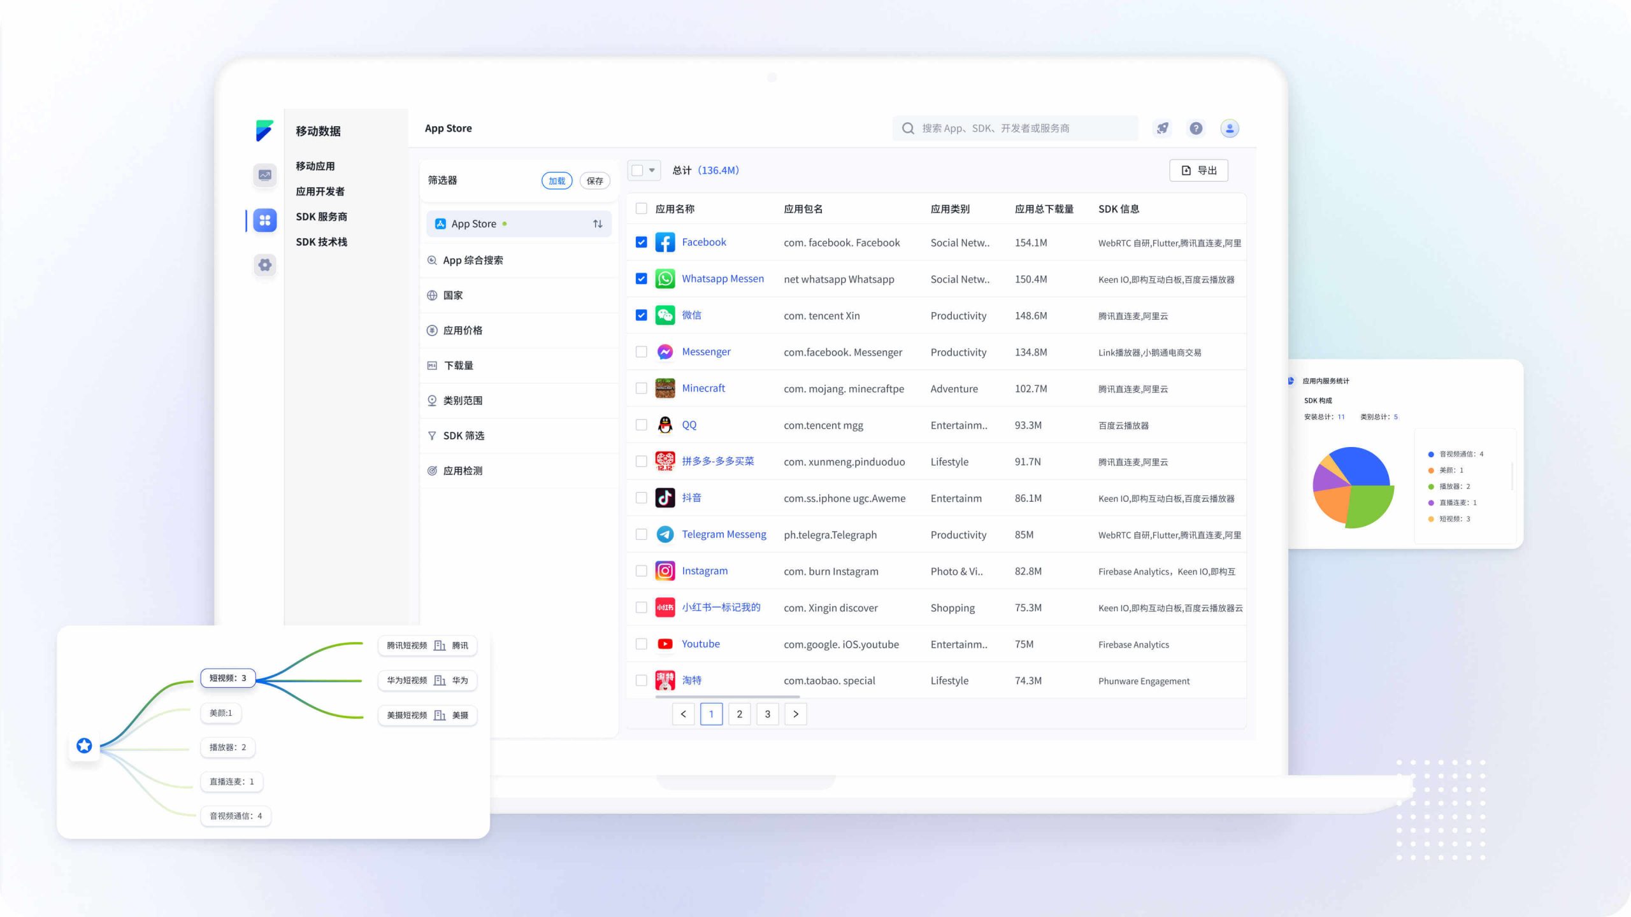Open the settings gear in the left sidebar
This screenshot has width=1631, height=917.
click(264, 265)
